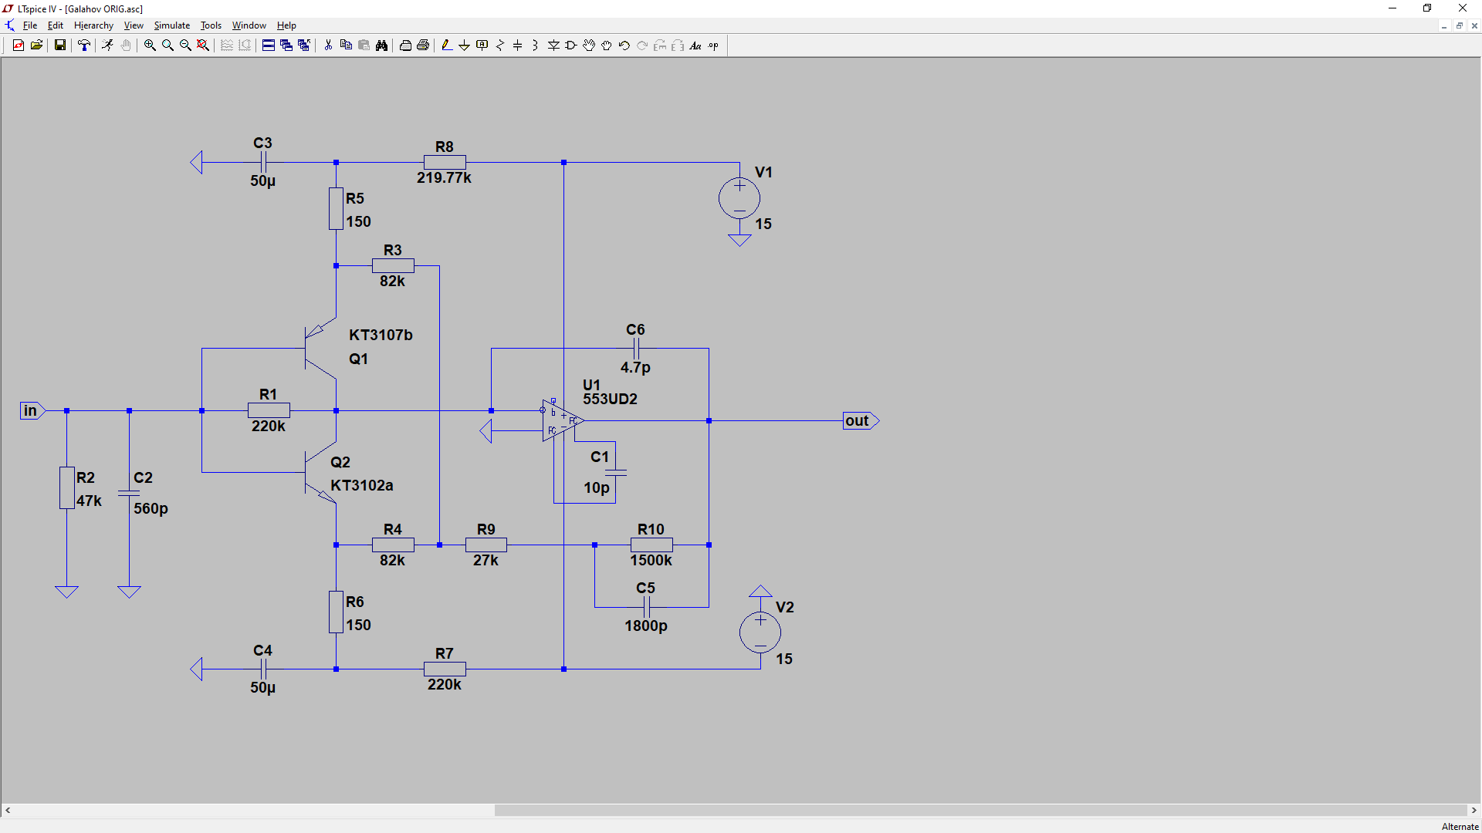
Task: Click the scrollbar right arrow
Action: coord(1474,810)
